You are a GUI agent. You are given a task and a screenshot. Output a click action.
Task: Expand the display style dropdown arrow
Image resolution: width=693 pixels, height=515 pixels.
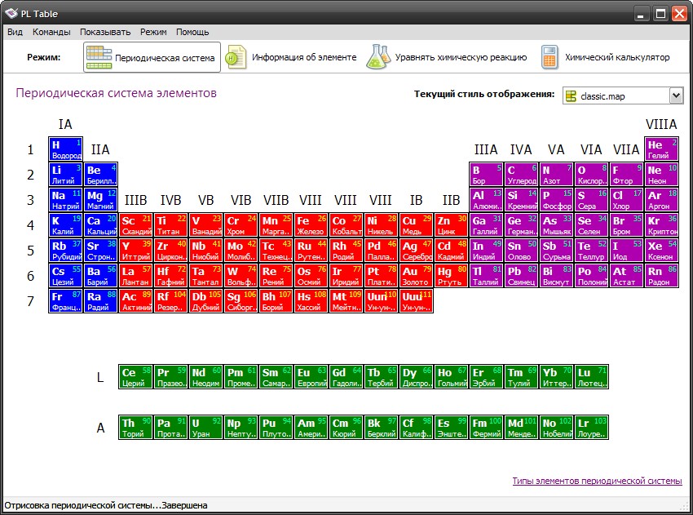click(676, 96)
